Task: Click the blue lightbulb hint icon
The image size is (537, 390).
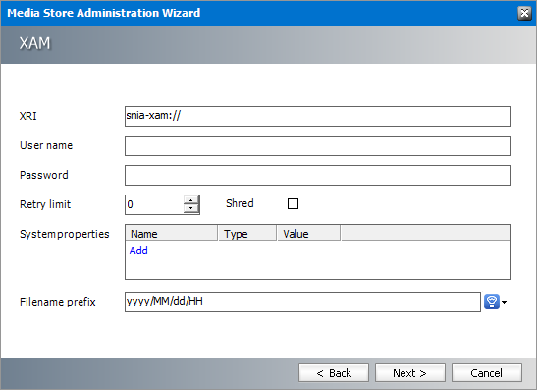Action: click(492, 302)
